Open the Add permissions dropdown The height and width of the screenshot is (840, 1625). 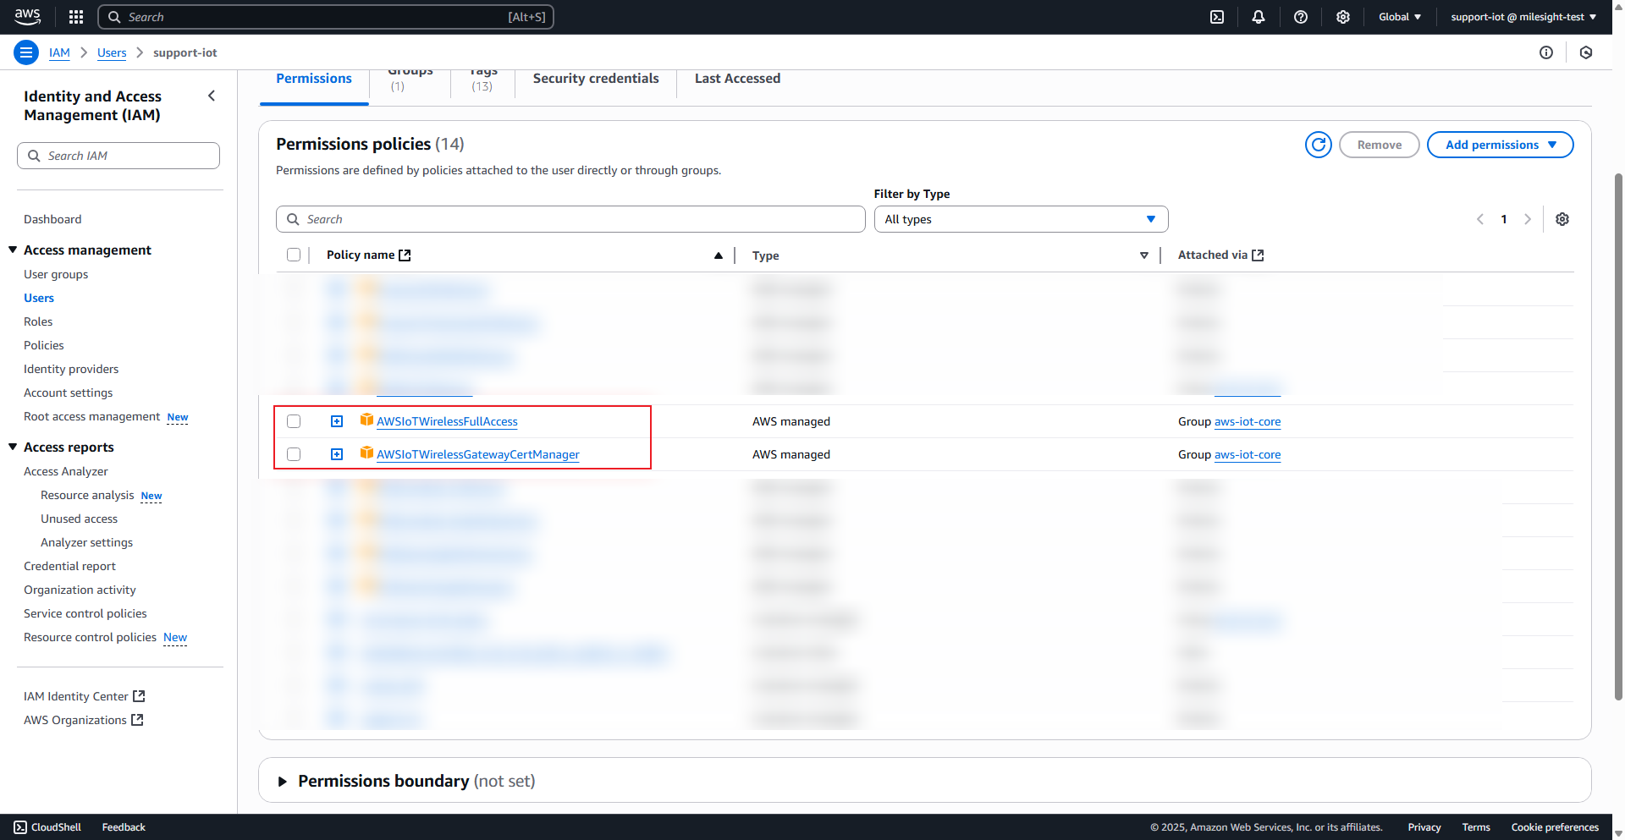(1500, 145)
